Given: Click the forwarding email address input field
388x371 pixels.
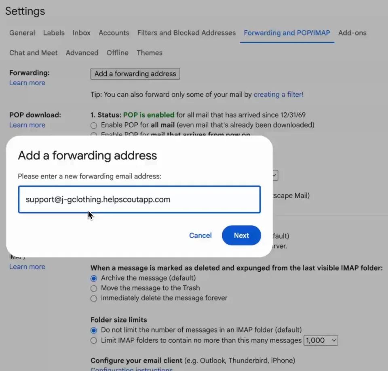Looking at the screenshot, I should [x=139, y=199].
